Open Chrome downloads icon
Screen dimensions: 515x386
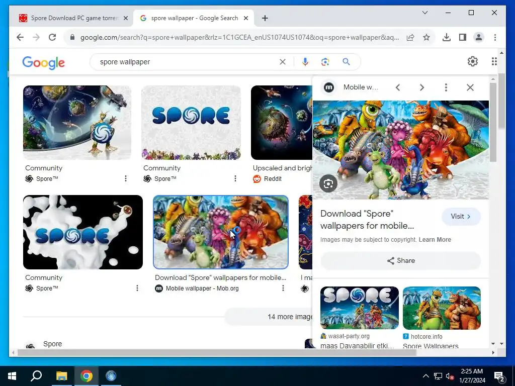[447, 37]
